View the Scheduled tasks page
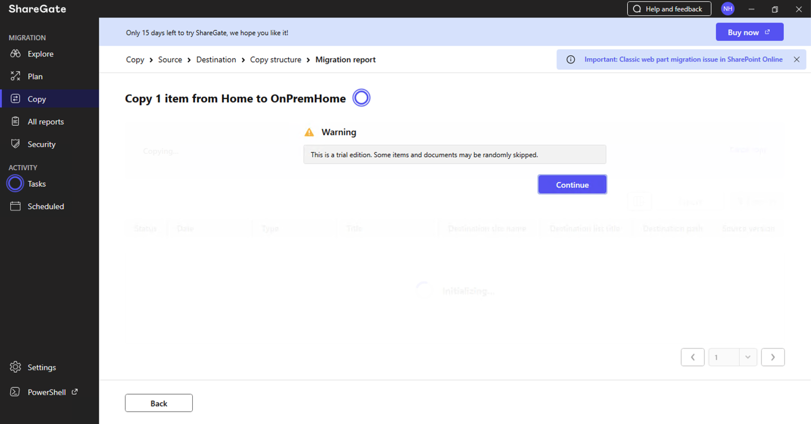 46,206
